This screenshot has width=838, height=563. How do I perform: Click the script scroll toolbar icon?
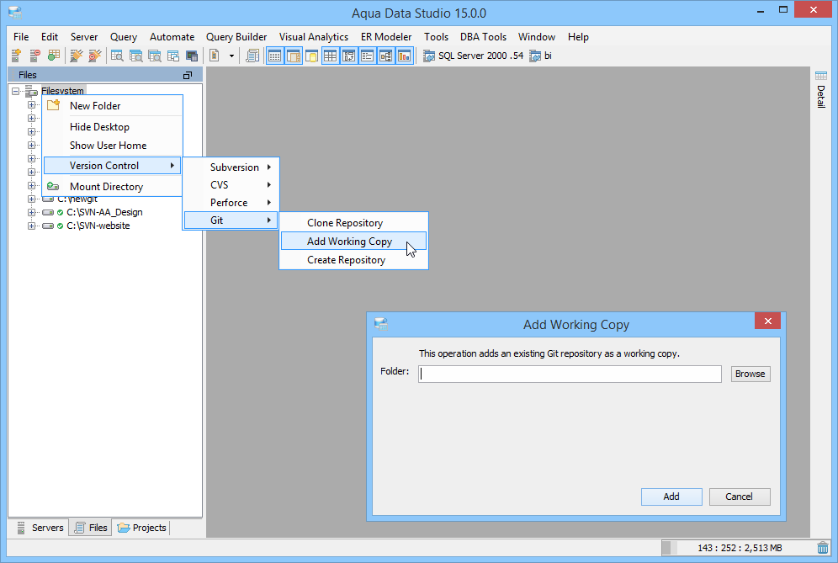[x=252, y=55]
